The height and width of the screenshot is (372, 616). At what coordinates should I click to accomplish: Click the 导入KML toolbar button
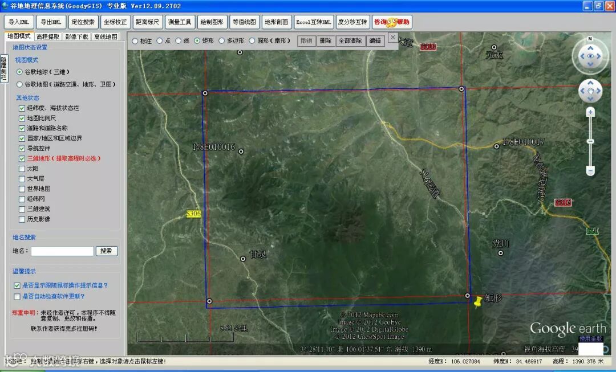coord(19,22)
